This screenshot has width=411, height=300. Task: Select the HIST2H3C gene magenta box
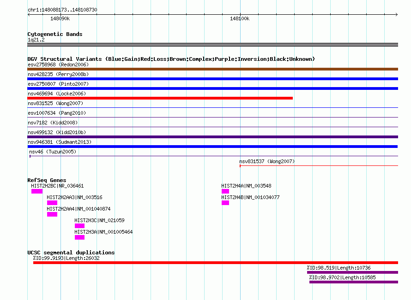pos(80,226)
